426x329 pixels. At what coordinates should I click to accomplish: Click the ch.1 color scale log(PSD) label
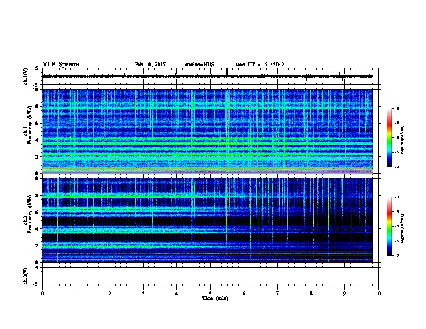coord(403,140)
